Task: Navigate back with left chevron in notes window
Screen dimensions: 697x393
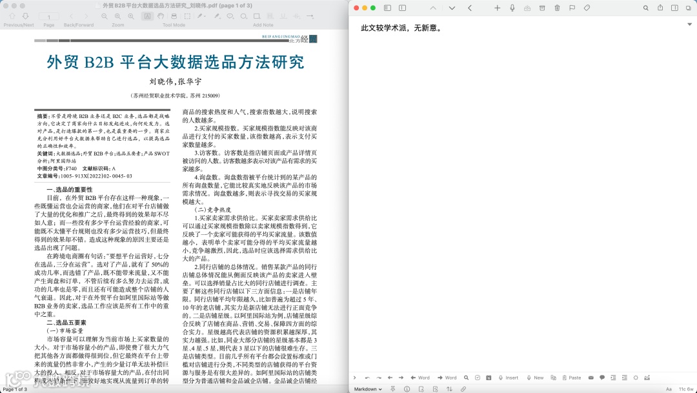Action: [x=470, y=8]
